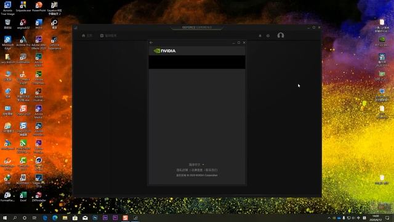The image size is (394, 222).
Task: Select the Adobe Premiere desktop shortcut
Action: 39,147
